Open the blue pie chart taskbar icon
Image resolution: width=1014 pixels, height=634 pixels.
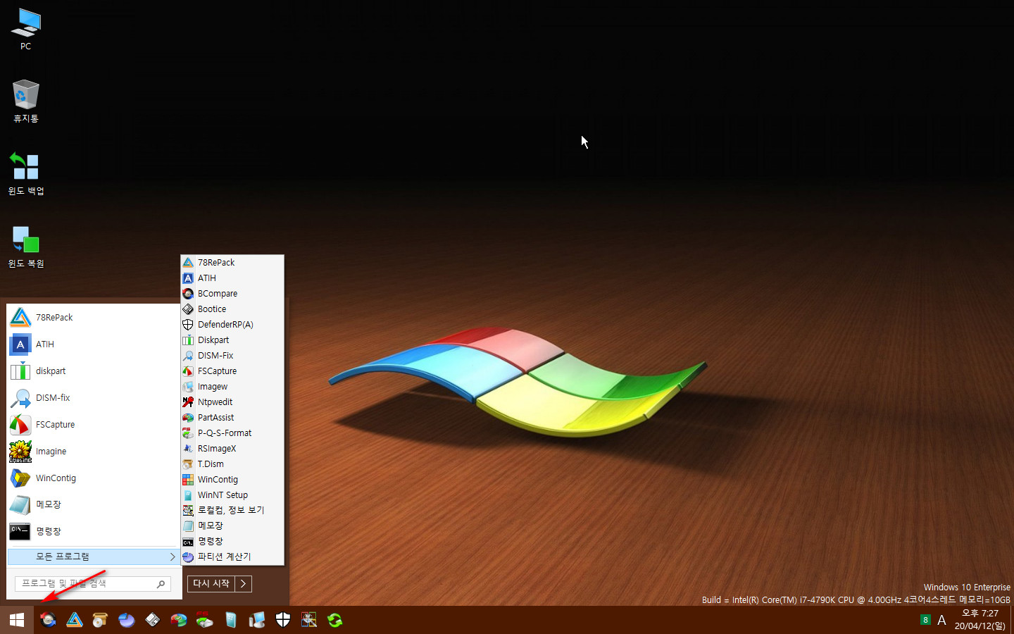127,620
